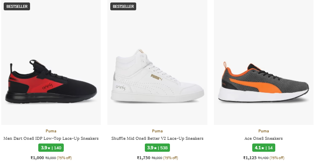Click the Puma brand above Men Dart One8
This screenshot has height=167, width=316.
tap(51, 131)
